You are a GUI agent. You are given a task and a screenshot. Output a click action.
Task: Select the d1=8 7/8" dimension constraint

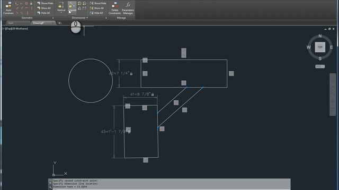pyautogui.click(x=142, y=94)
